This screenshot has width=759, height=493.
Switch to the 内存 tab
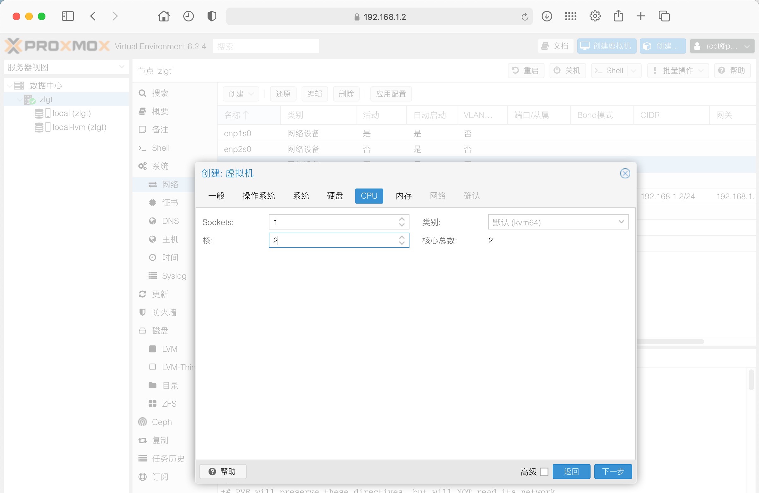pyautogui.click(x=403, y=196)
